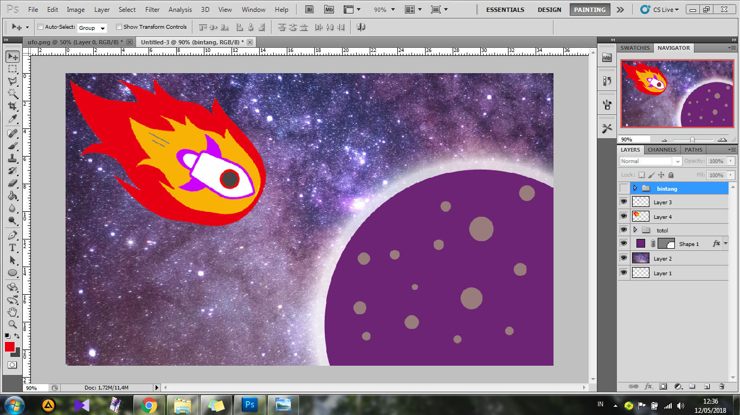740x415 pixels.
Task: Select the Rectangular Marquee tool
Action: coord(12,69)
